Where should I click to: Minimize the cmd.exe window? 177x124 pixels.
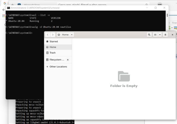click(x=147, y=8)
